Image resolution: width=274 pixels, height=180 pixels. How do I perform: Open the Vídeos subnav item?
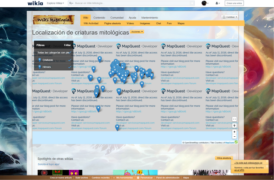130,24
